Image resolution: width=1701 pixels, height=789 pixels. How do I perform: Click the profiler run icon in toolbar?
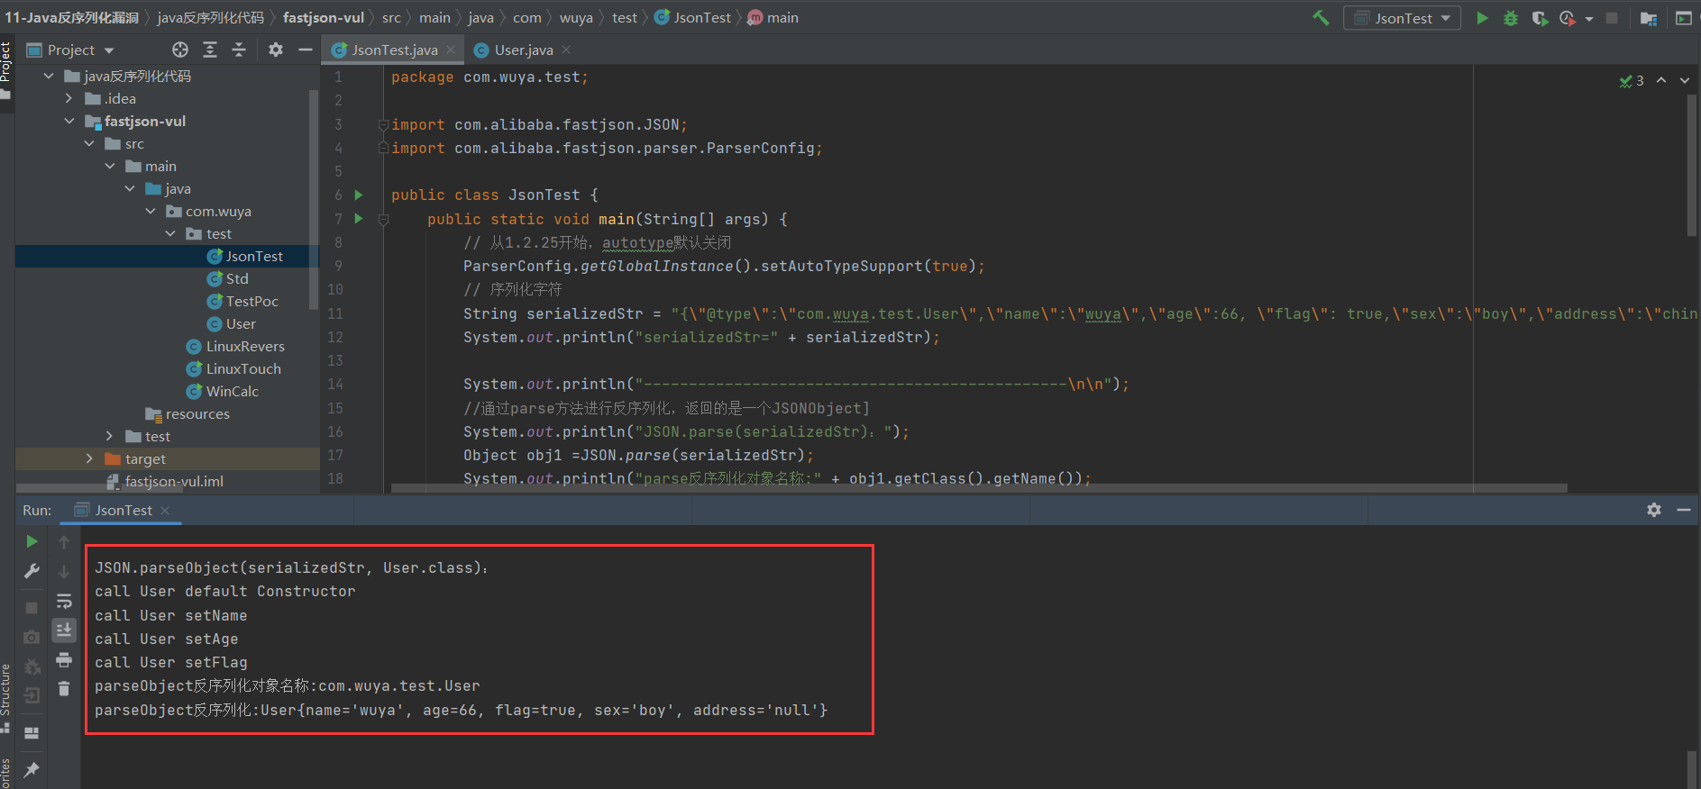pyautogui.click(x=1568, y=18)
